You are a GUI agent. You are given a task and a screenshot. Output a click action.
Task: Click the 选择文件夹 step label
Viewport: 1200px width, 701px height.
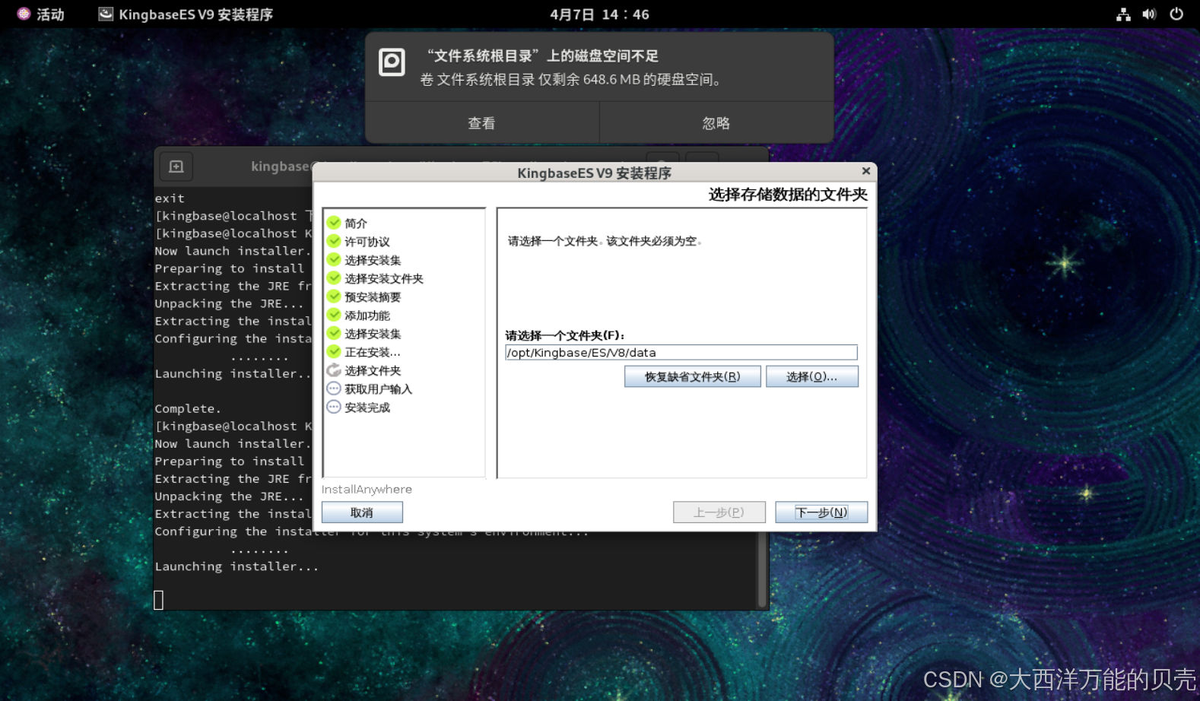373,371
